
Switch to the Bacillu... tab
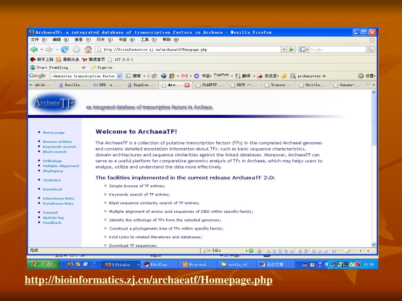[x=72, y=85]
